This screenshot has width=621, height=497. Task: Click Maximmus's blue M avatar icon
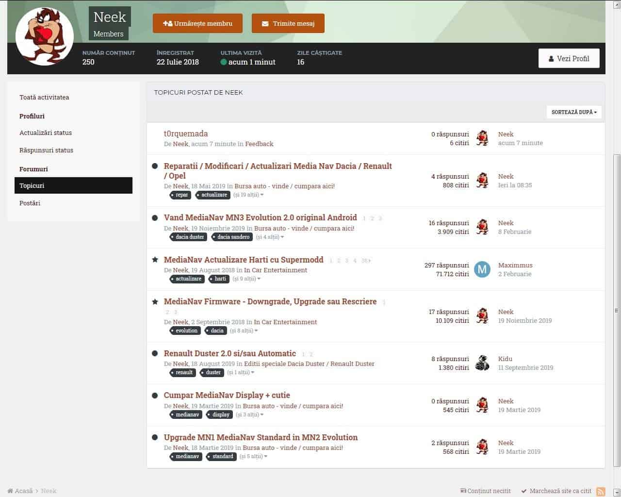[x=482, y=269]
